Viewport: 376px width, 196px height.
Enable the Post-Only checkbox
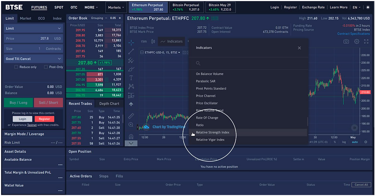click(x=46, y=67)
